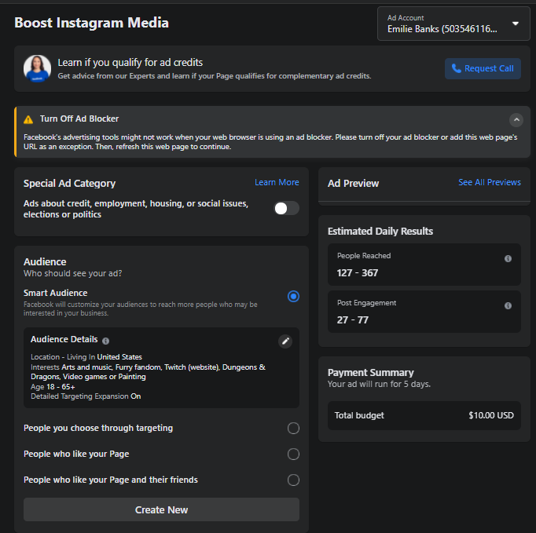Click the phone icon in Request Call
Viewport: 536px width, 533px height.
point(457,68)
